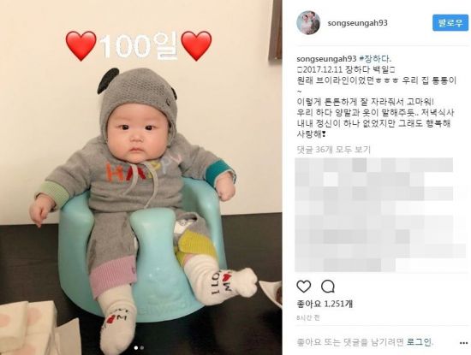The height and width of the screenshot is (355, 471).
Task: Open the three-dot more options menu
Action: click(464, 343)
